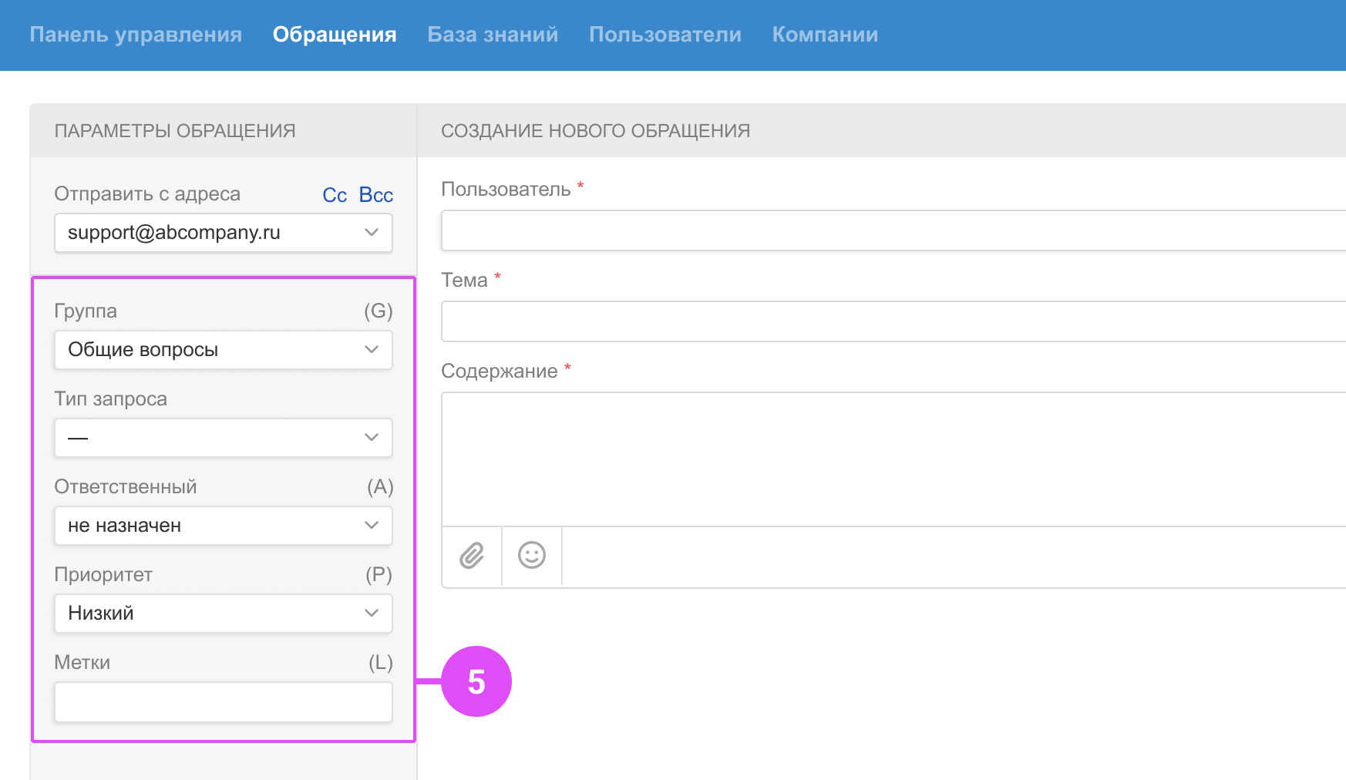The height and width of the screenshot is (780, 1346).
Task: Open the Компании section
Action: [x=825, y=35]
